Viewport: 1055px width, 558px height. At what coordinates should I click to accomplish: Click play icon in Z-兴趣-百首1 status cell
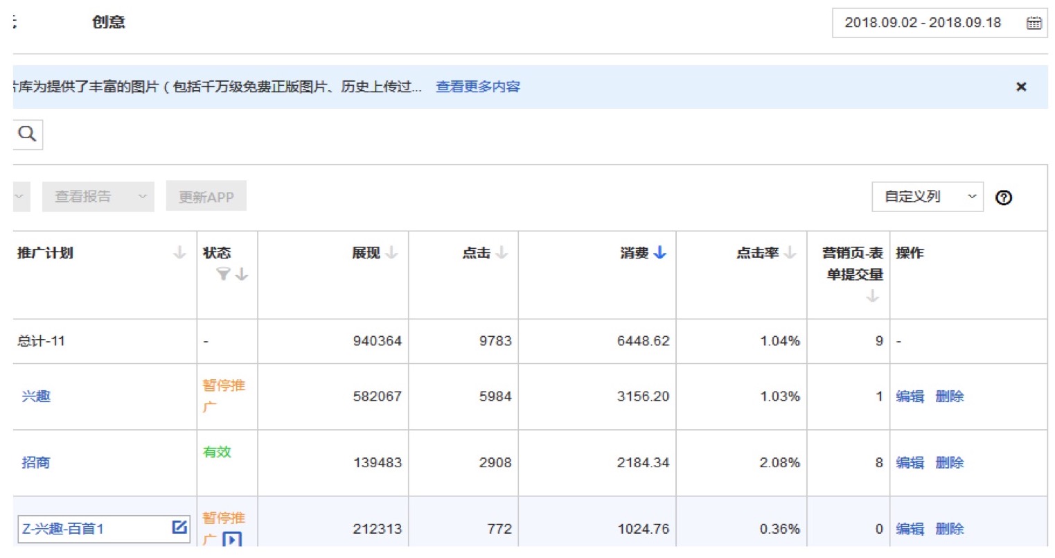point(232,539)
